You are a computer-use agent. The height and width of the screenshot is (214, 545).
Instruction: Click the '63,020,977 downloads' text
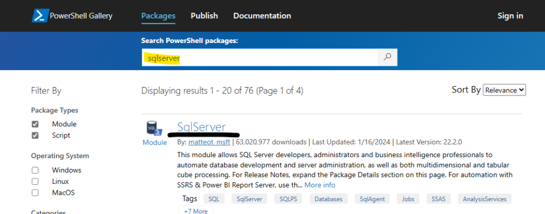tap(271, 142)
